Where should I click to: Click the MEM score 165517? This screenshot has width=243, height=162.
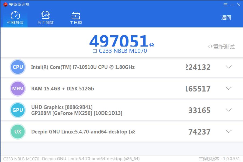(198, 89)
